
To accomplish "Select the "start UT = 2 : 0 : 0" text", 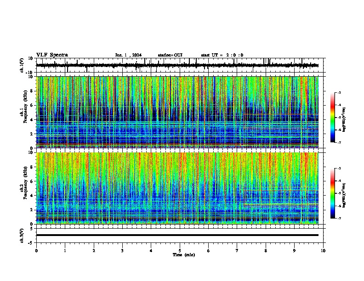I will (222, 55).
